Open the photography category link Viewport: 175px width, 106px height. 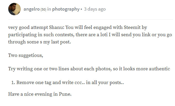pos(66,9)
